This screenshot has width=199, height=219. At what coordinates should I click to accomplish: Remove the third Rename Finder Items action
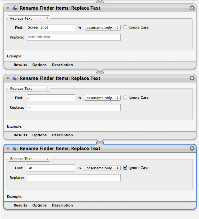coord(192,148)
